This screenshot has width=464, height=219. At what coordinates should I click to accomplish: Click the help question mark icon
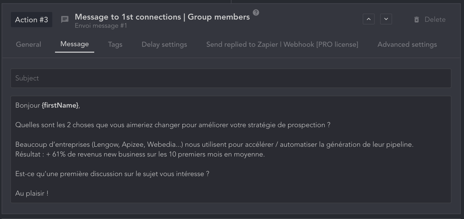tap(256, 12)
